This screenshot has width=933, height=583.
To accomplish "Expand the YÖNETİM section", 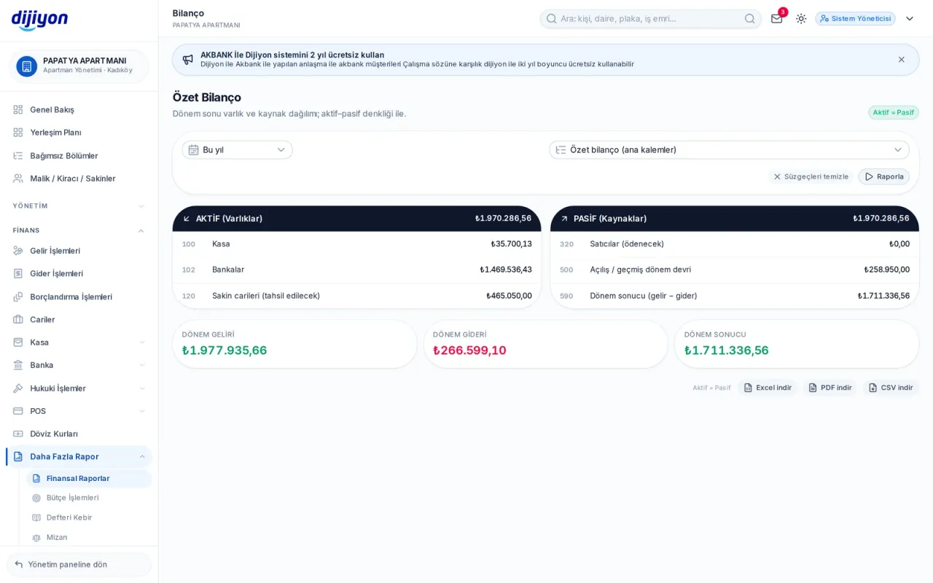I will (x=79, y=206).
